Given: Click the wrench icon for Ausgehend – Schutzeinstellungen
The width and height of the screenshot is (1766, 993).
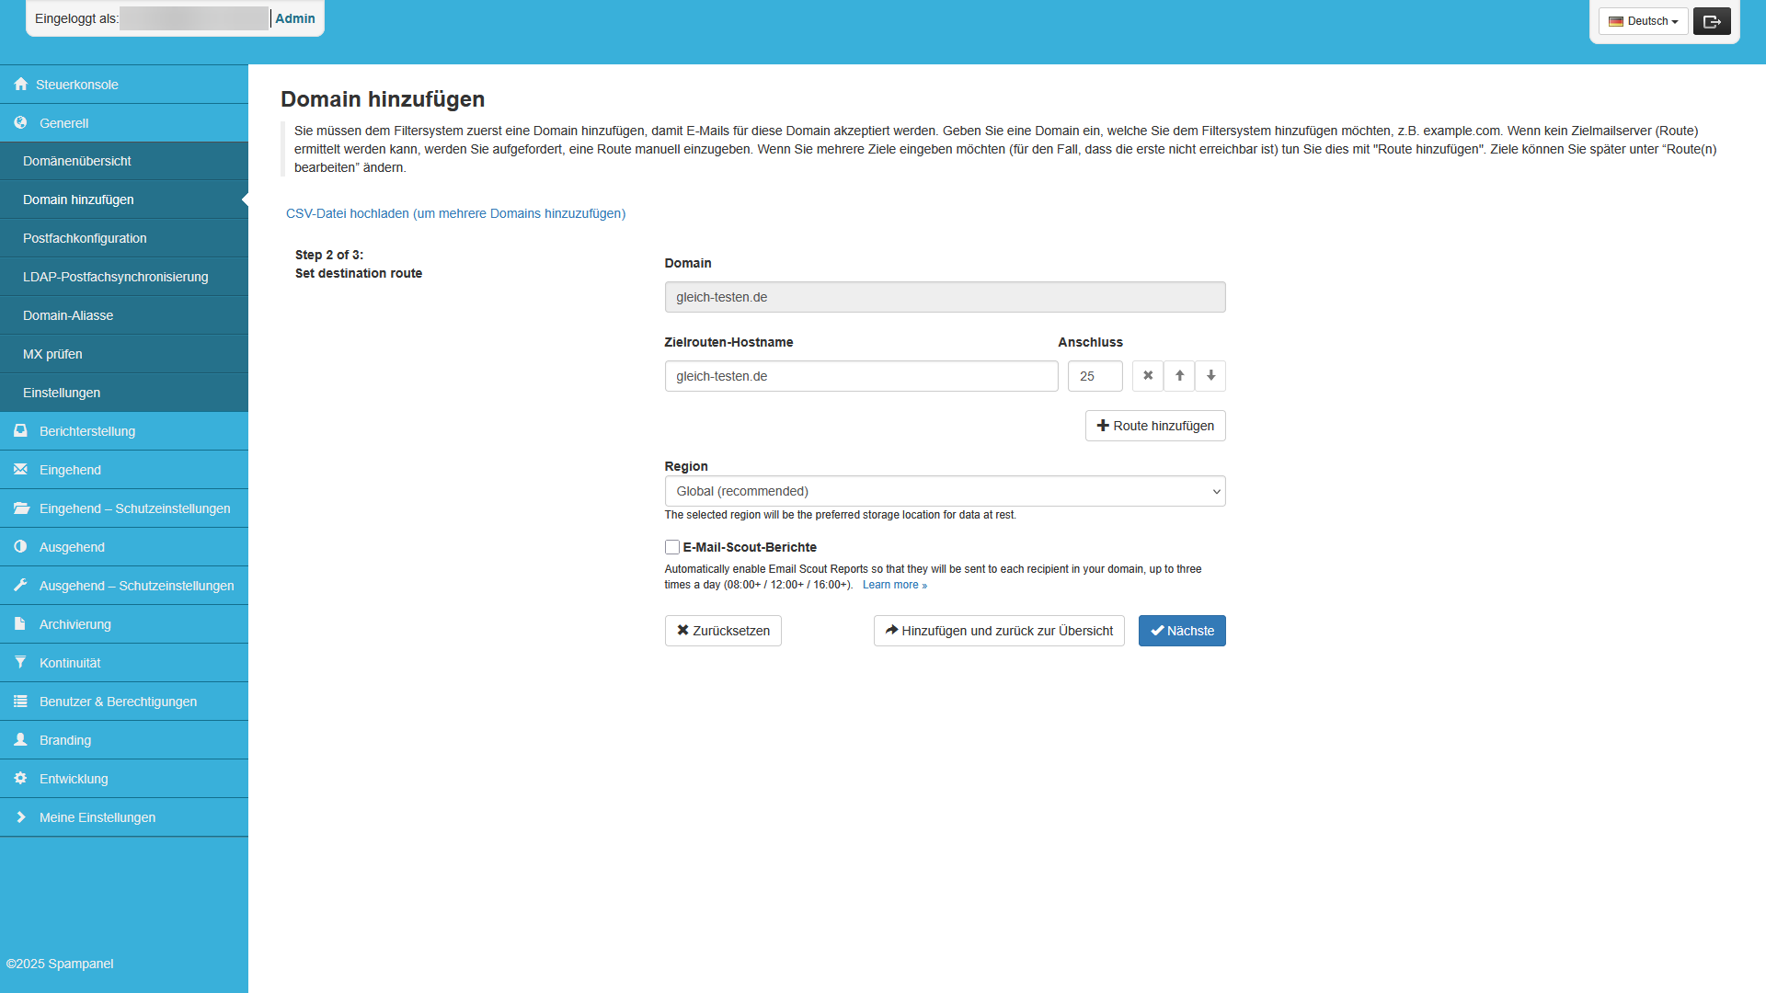Looking at the screenshot, I should coord(20,585).
